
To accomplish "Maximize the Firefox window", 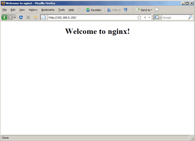I will pos(187,3).
